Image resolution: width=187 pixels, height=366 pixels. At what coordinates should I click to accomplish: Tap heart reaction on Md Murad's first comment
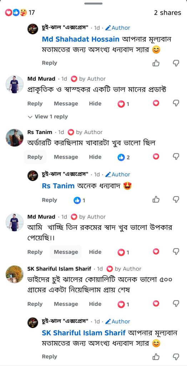coord(156,103)
